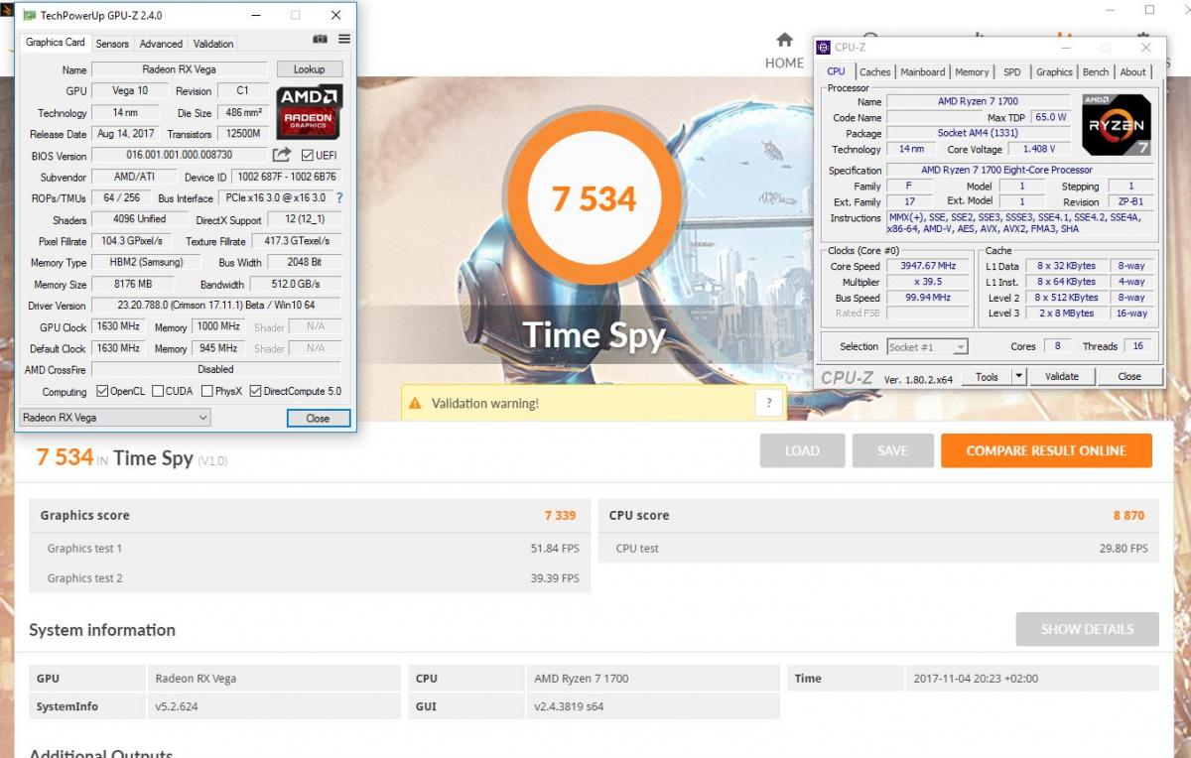Click the SHOW DETAILS button
1191x758 pixels.
[1088, 629]
